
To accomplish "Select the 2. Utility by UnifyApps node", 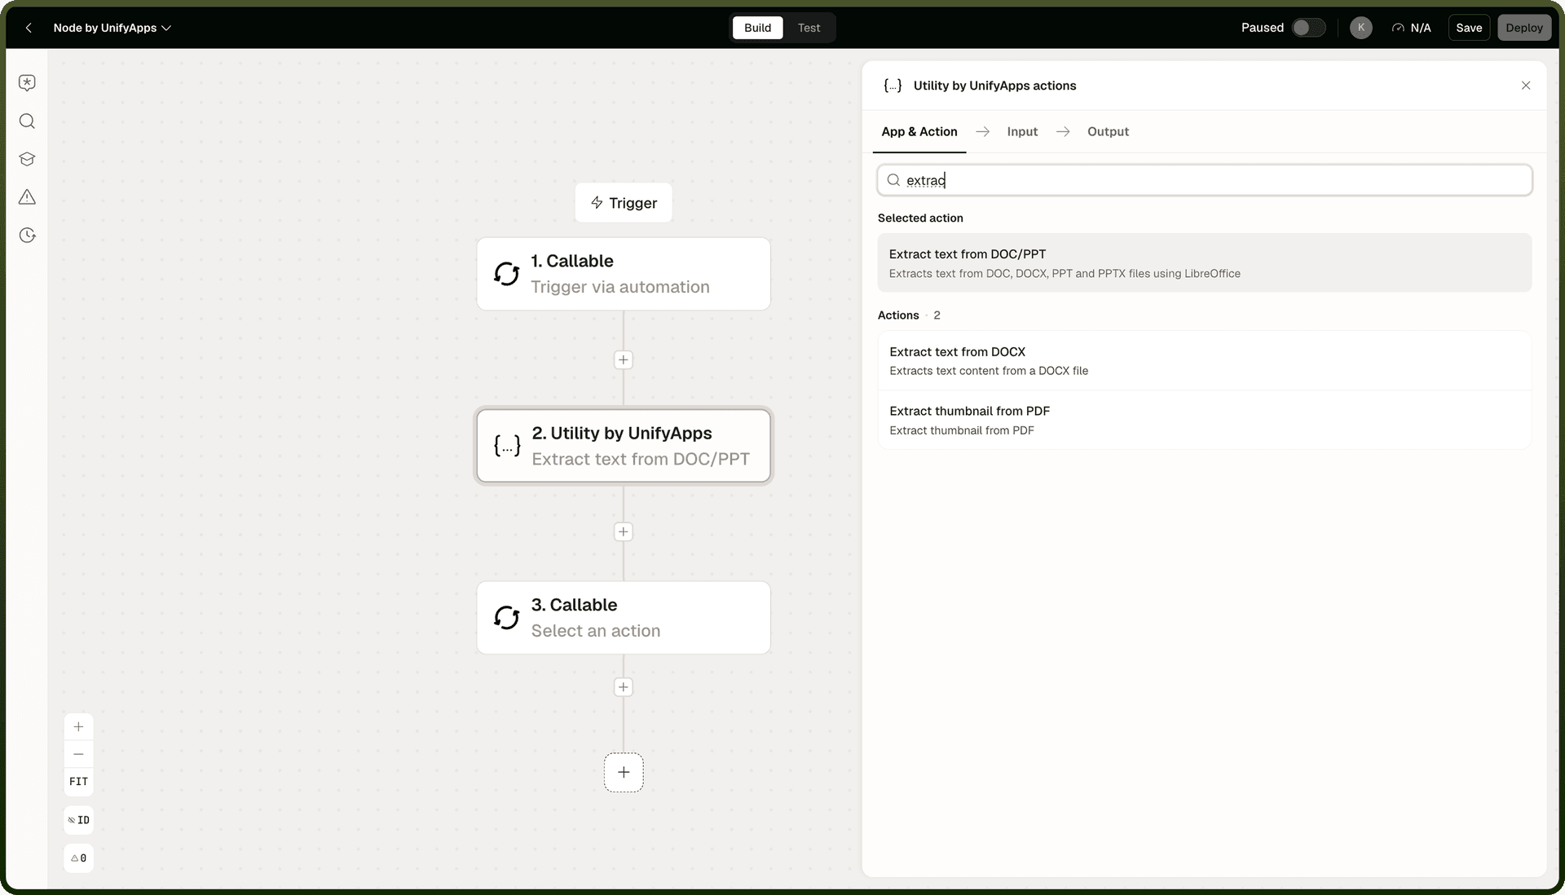I will click(x=624, y=446).
